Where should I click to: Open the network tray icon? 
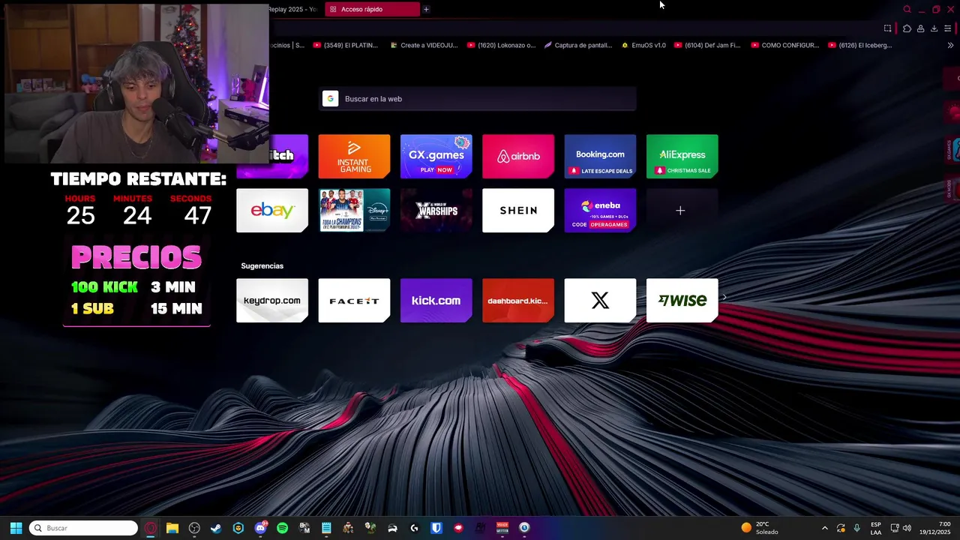click(895, 528)
